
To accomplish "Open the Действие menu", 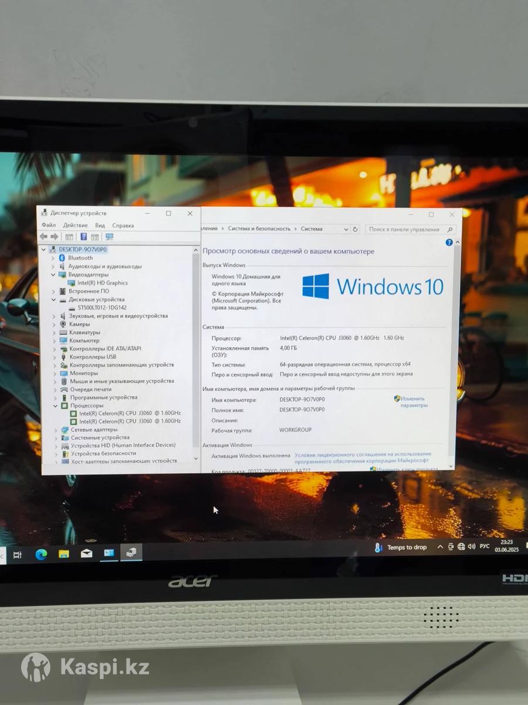I will pyautogui.click(x=75, y=225).
